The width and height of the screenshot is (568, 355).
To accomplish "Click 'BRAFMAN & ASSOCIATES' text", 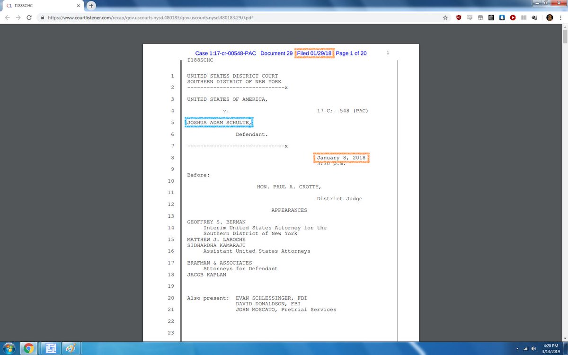I will click(x=220, y=263).
